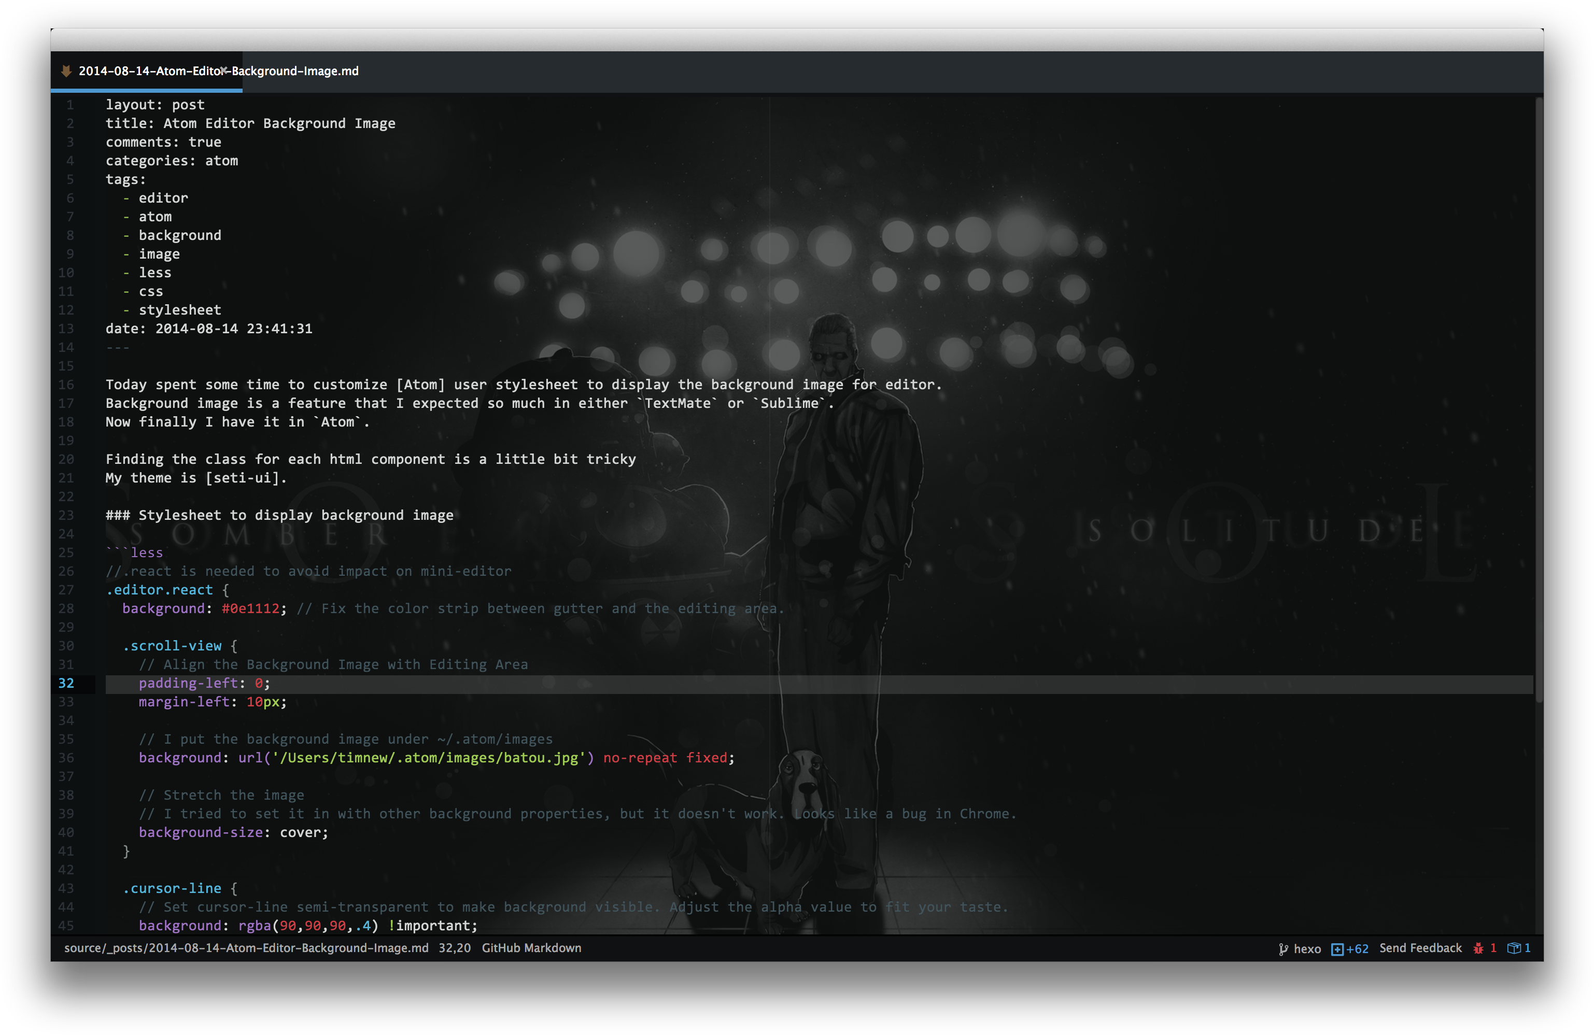Viewport: 1594px width, 1035px height.
Task: Click the markdown file icon in the tab
Action: point(66,71)
